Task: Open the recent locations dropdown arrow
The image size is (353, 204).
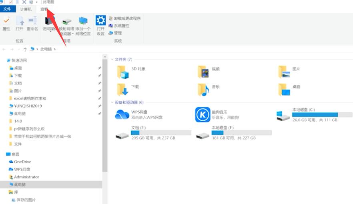Action: tap(19, 49)
